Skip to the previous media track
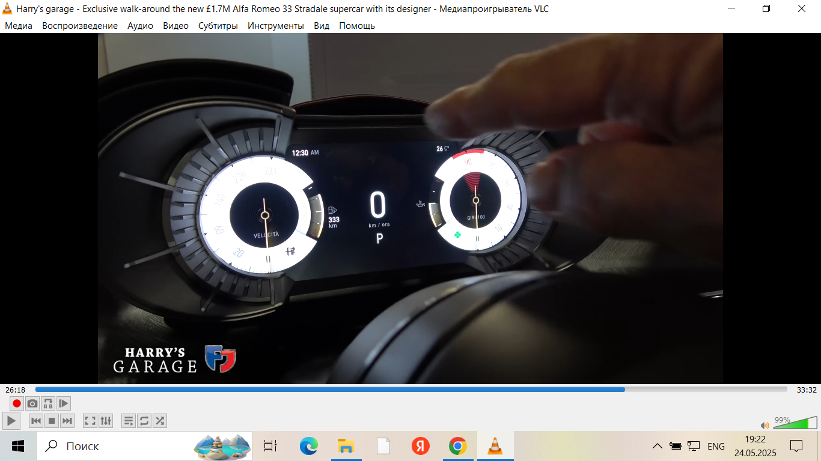Screen dimensions: 821x461 tap(36, 421)
